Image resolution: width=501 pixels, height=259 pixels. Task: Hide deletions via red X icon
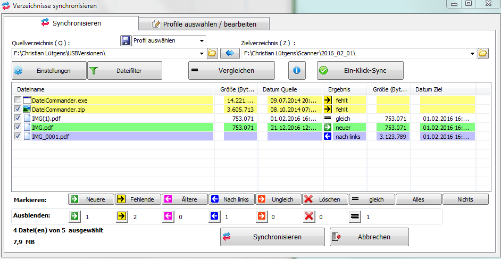[309, 217]
